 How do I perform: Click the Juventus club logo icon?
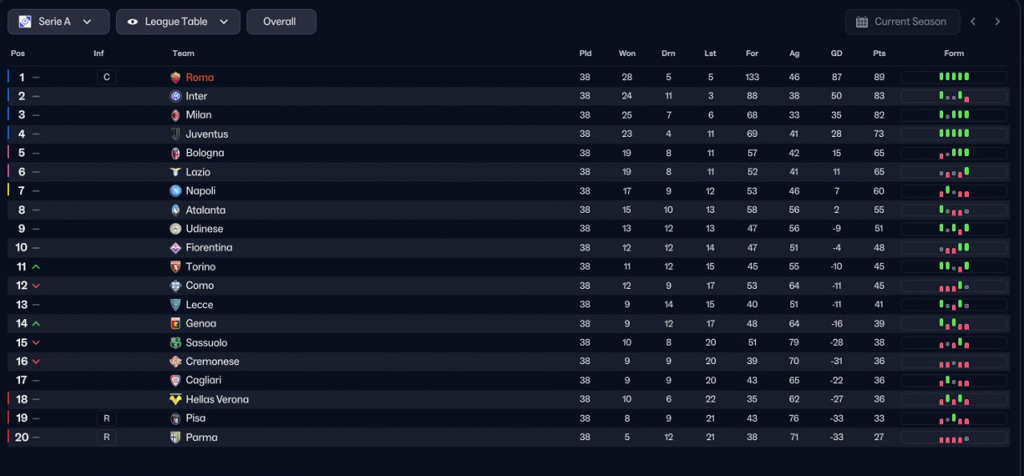coord(176,134)
